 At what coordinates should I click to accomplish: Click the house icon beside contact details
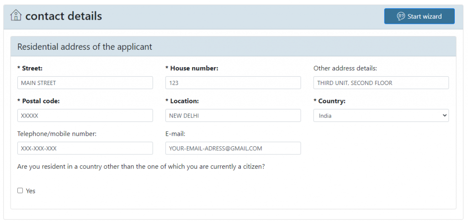(x=16, y=16)
